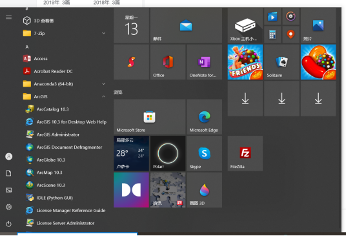Open the Polarr app tile
This screenshot has width=346, height=236.
pyautogui.click(x=168, y=153)
